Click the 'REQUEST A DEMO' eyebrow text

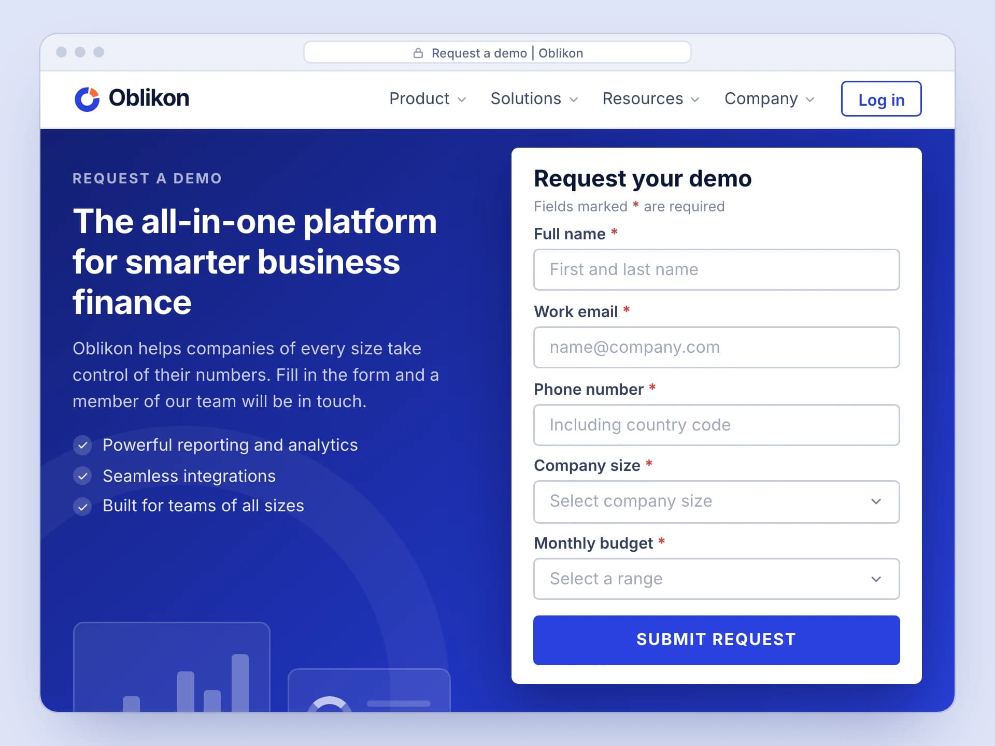[x=147, y=179]
